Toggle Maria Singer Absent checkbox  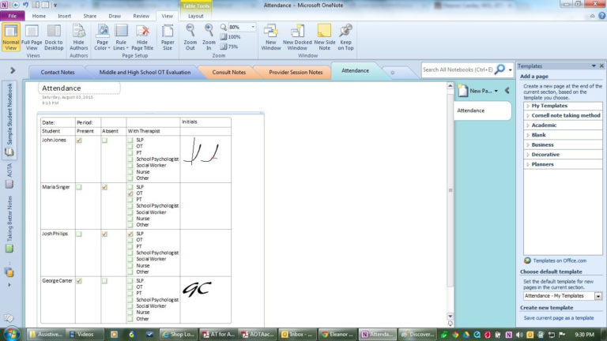(104, 187)
